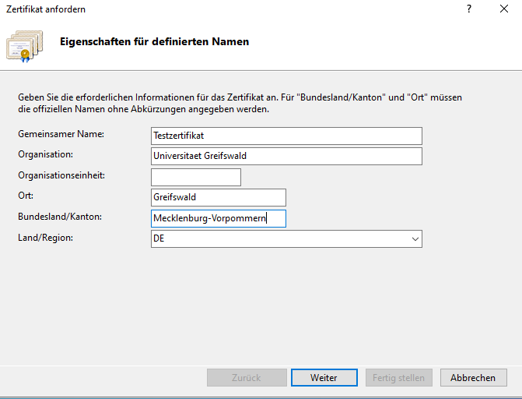
Task: Click the empty Organisationseinheit text box
Action: (195, 177)
